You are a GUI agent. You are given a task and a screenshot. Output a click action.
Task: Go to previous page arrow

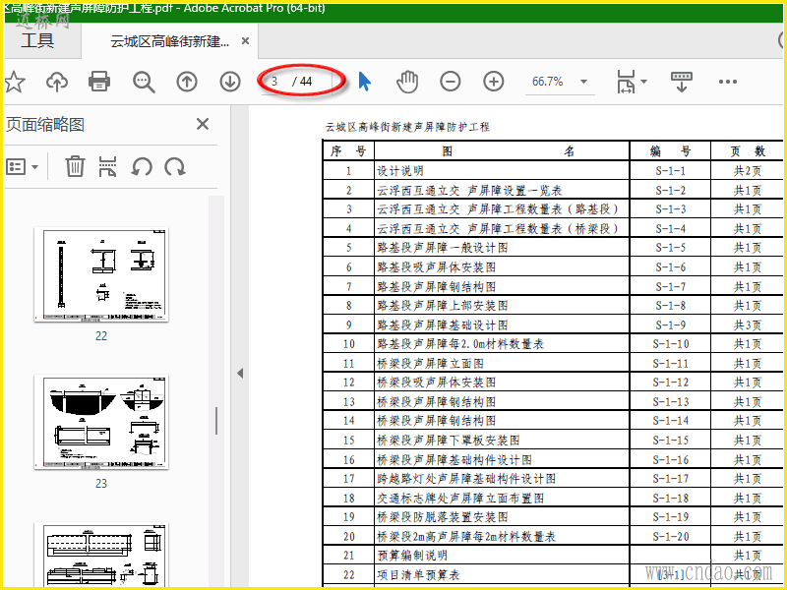(x=187, y=82)
